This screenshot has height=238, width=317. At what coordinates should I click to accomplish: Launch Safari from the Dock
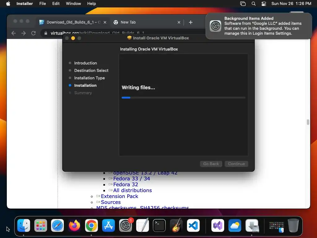(x=57, y=226)
